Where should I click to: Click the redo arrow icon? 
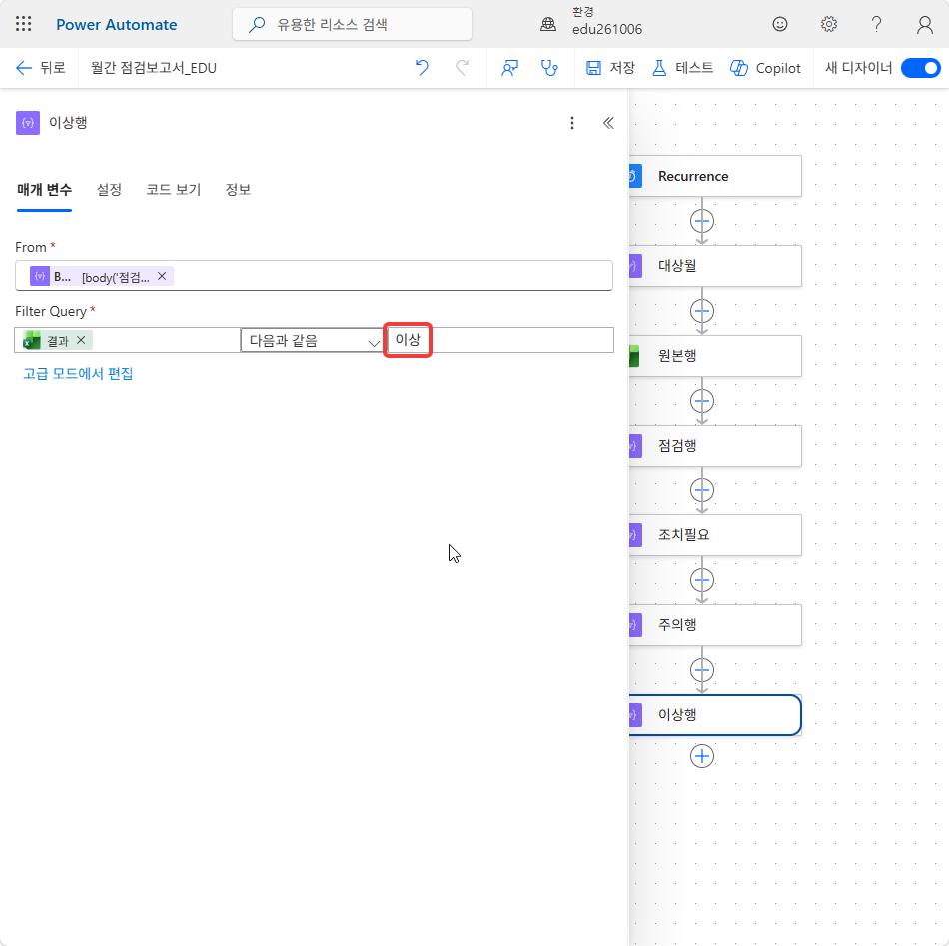point(462,68)
